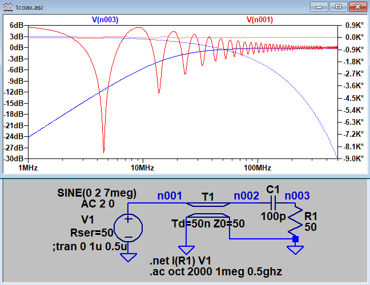This screenshot has width=370, height=285.
Task: Select voltage source V1 symbol
Action: pyautogui.click(x=128, y=228)
